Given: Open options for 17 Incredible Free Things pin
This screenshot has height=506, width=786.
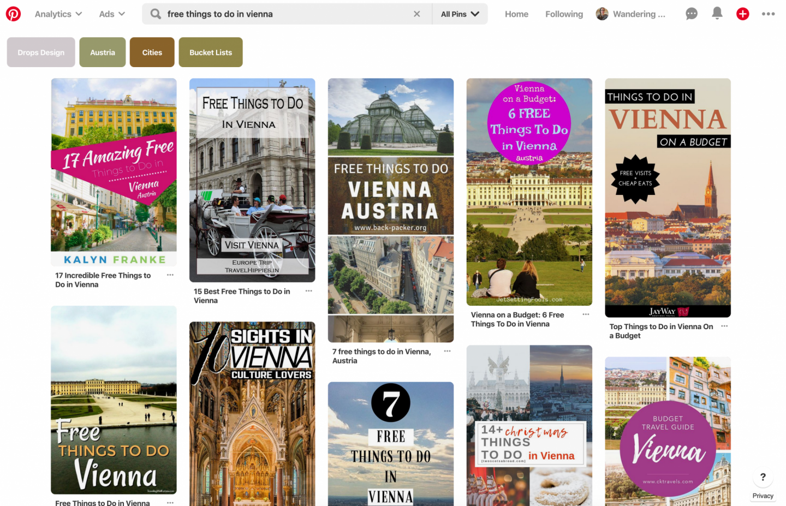Looking at the screenshot, I should pyautogui.click(x=170, y=275).
